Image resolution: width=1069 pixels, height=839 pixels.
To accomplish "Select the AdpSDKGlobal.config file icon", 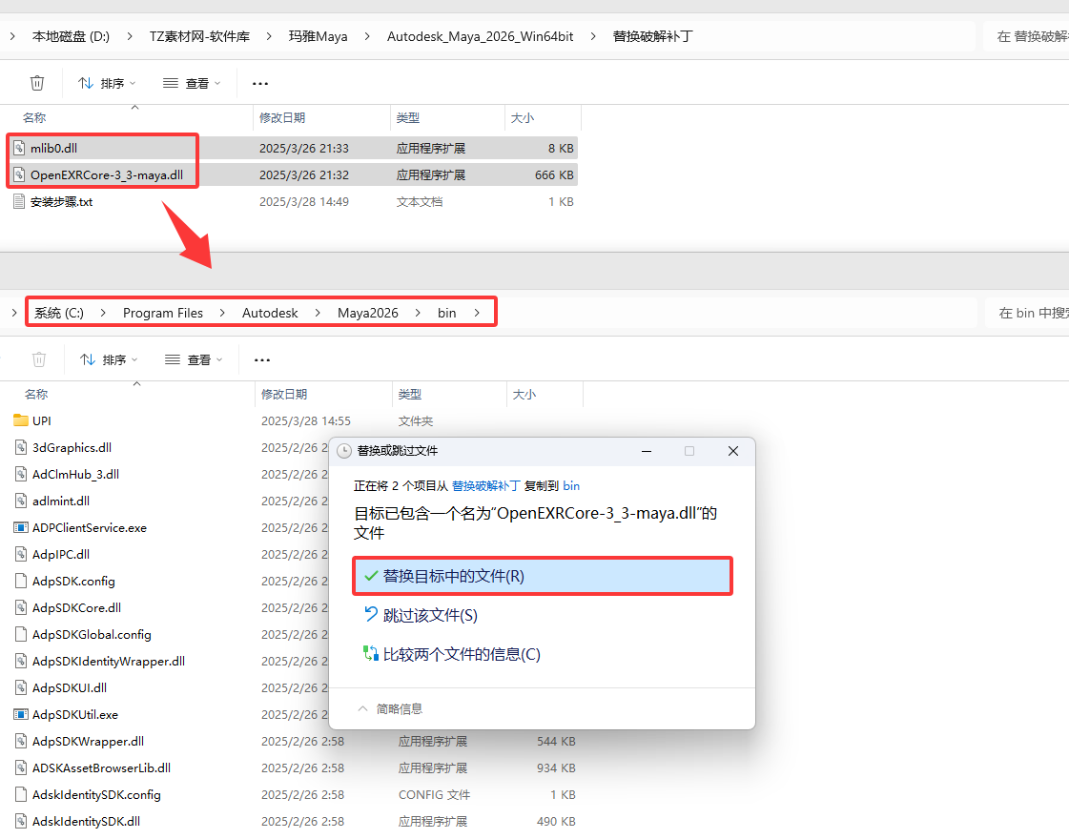I will (21, 634).
